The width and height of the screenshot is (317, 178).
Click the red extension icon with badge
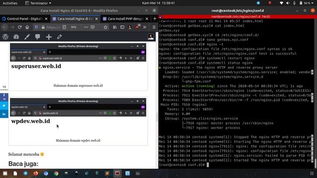(x=138, y=27)
